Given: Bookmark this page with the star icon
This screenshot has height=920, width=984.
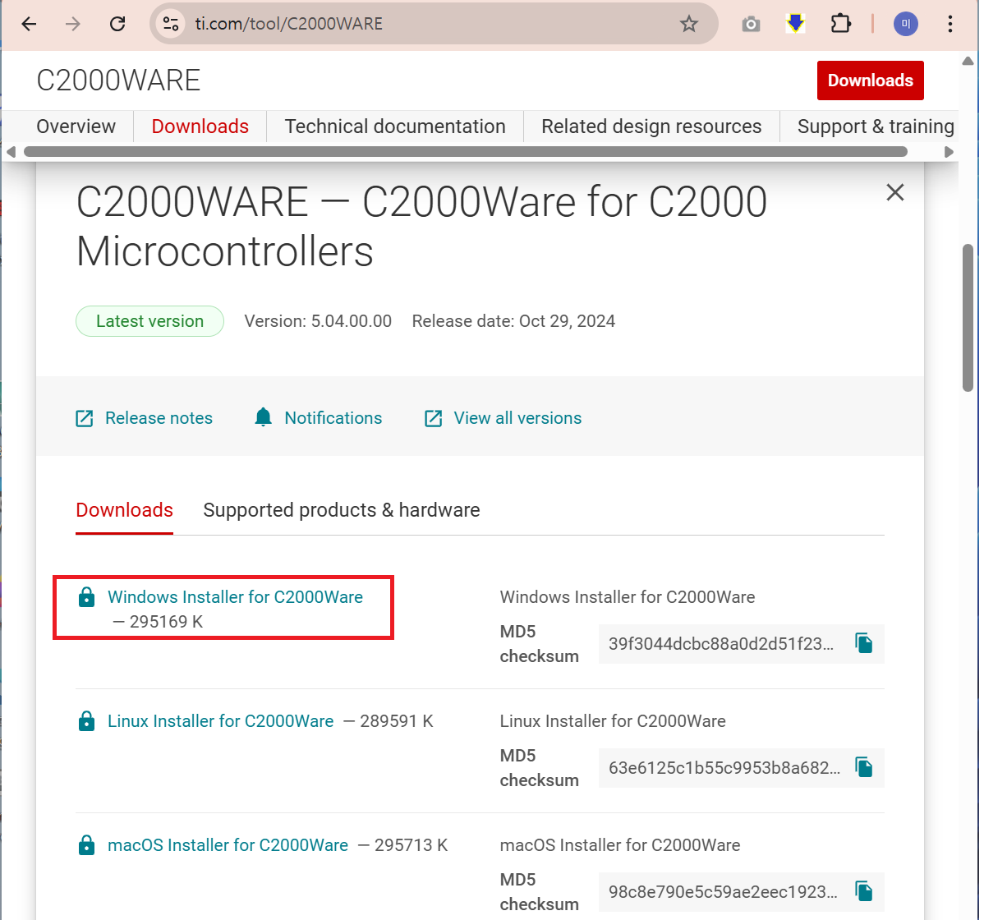Looking at the screenshot, I should point(688,24).
